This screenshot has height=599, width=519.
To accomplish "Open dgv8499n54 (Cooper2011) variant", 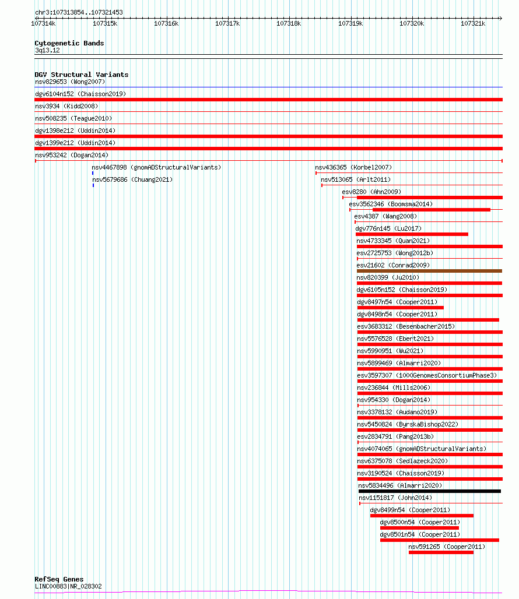I will [x=410, y=510].
